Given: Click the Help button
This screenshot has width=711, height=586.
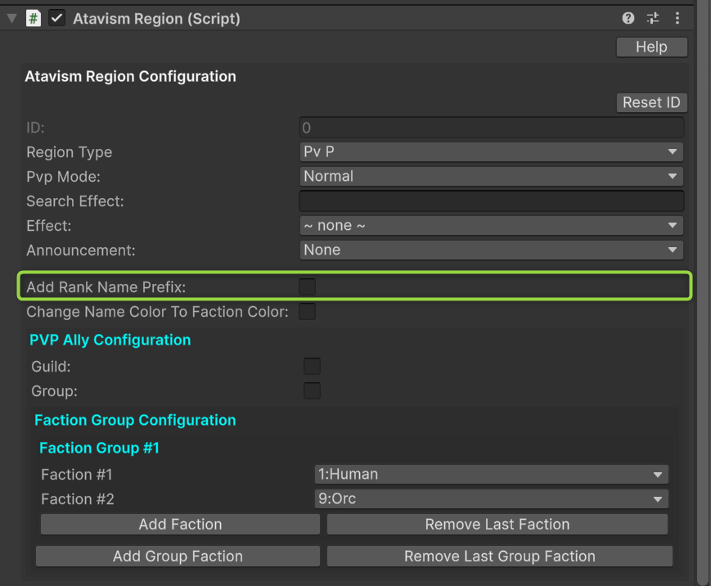Looking at the screenshot, I should (x=651, y=47).
